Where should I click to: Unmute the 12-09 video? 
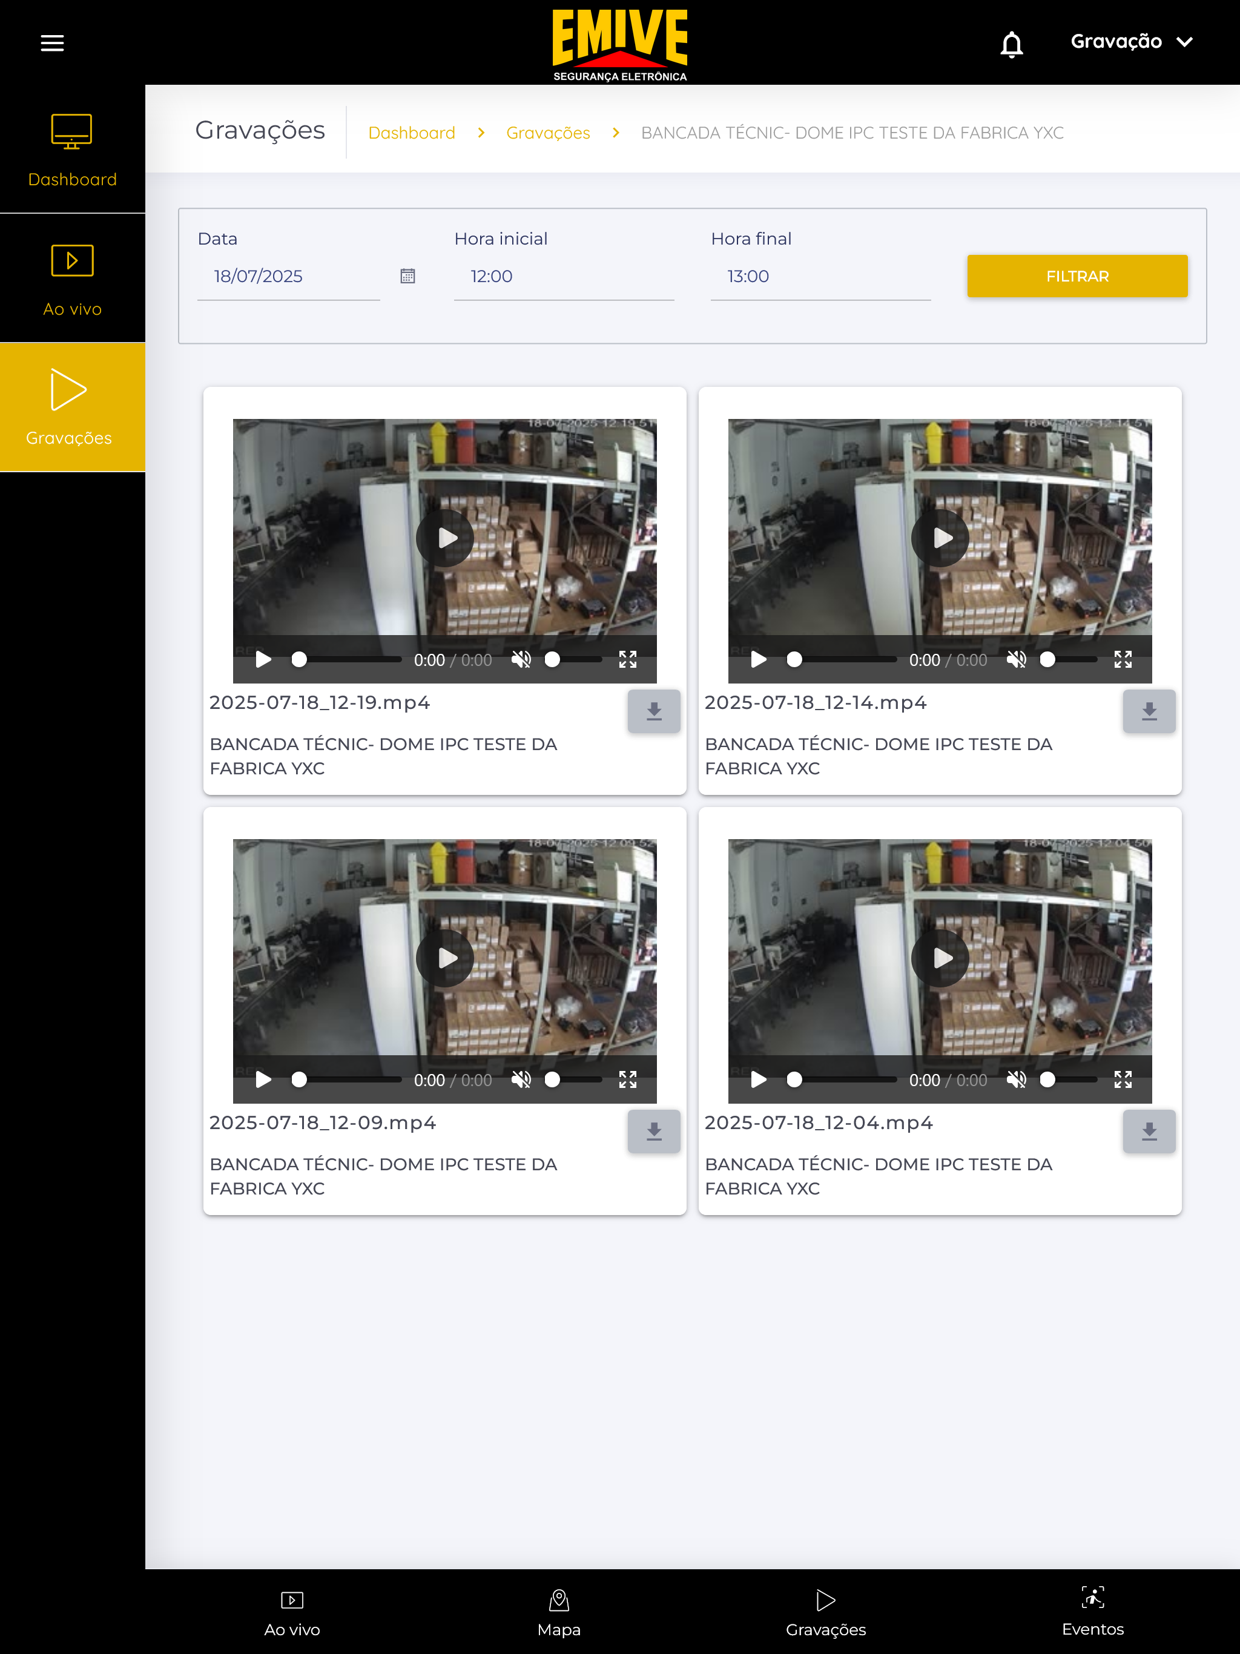[521, 1079]
